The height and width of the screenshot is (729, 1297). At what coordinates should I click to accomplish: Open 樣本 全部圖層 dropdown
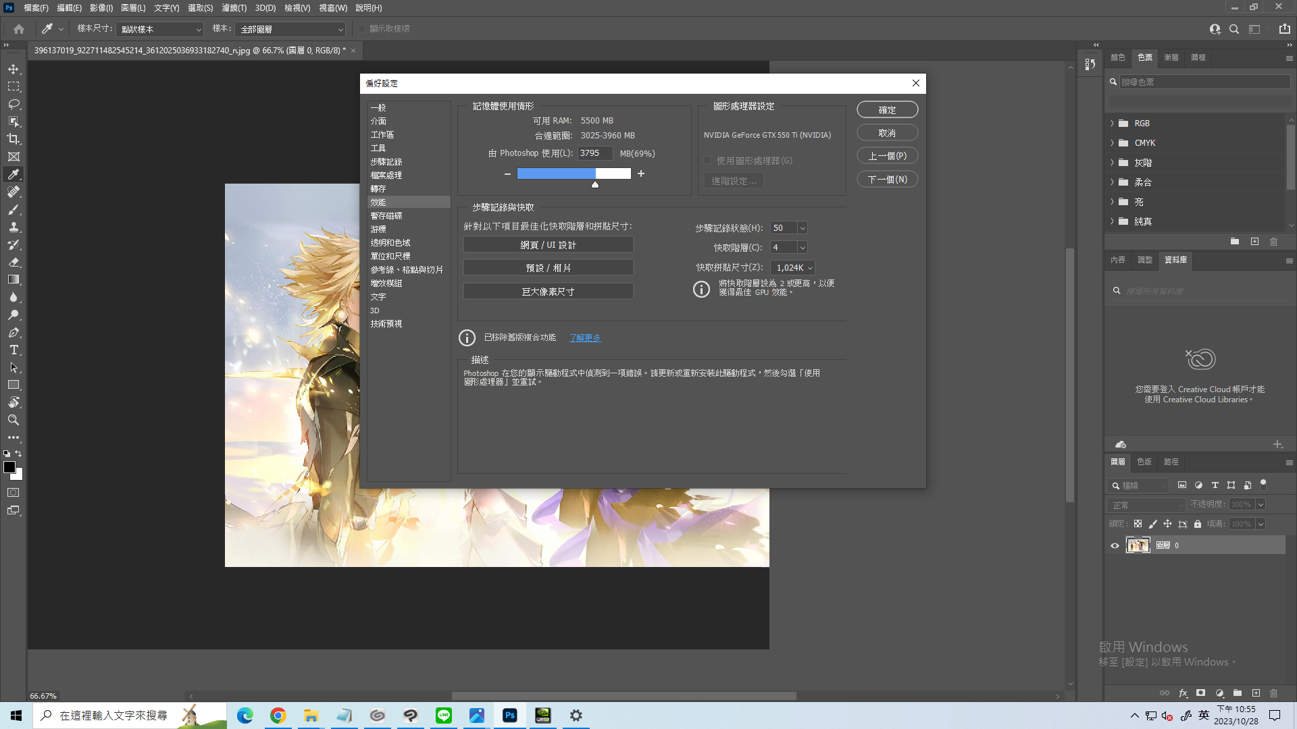pyautogui.click(x=292, y=30)
